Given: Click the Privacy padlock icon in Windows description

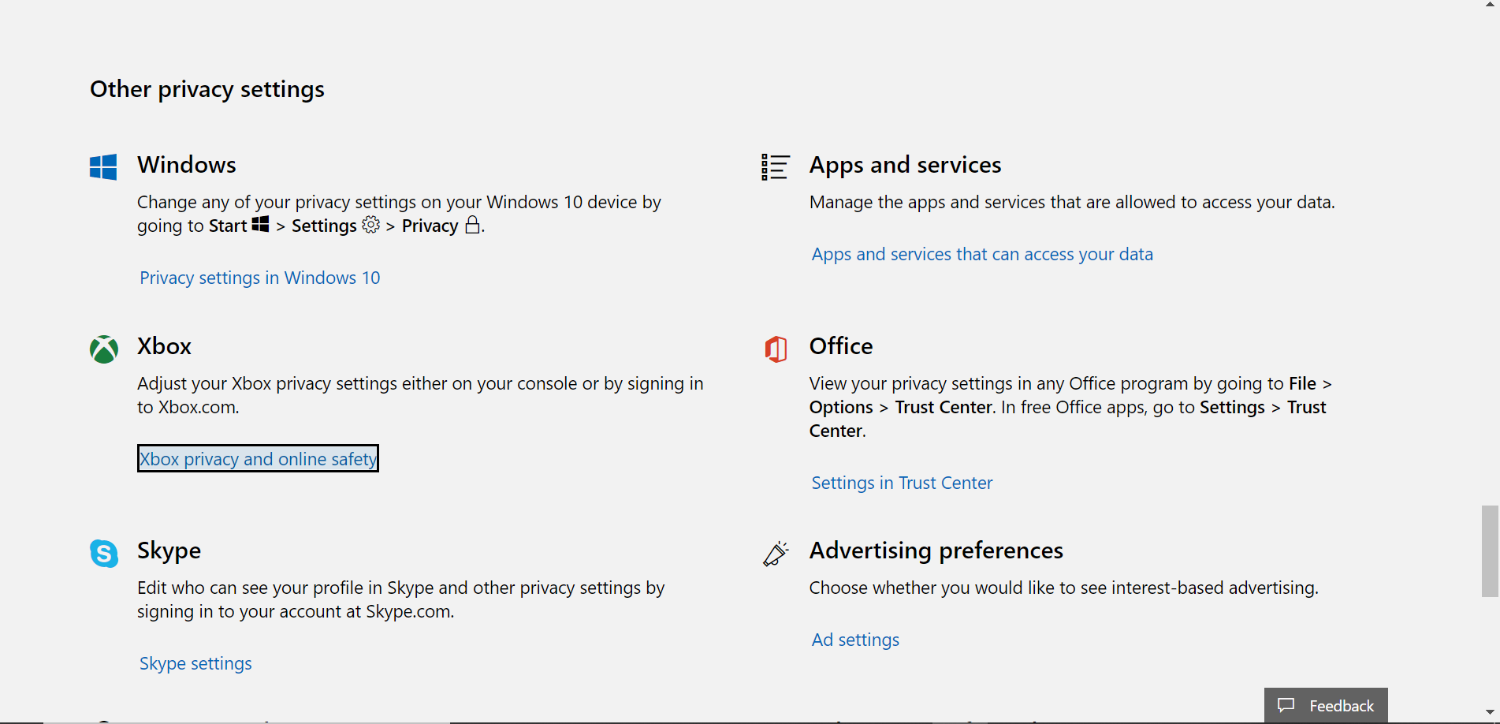Looking at the screenshot, I should click(x=472, y=225).
